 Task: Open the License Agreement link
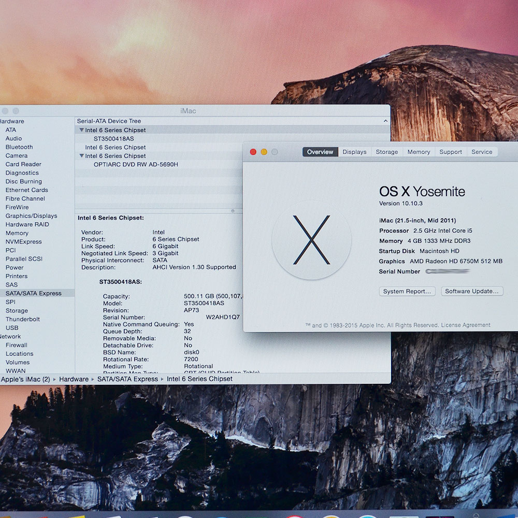(466, 325)
